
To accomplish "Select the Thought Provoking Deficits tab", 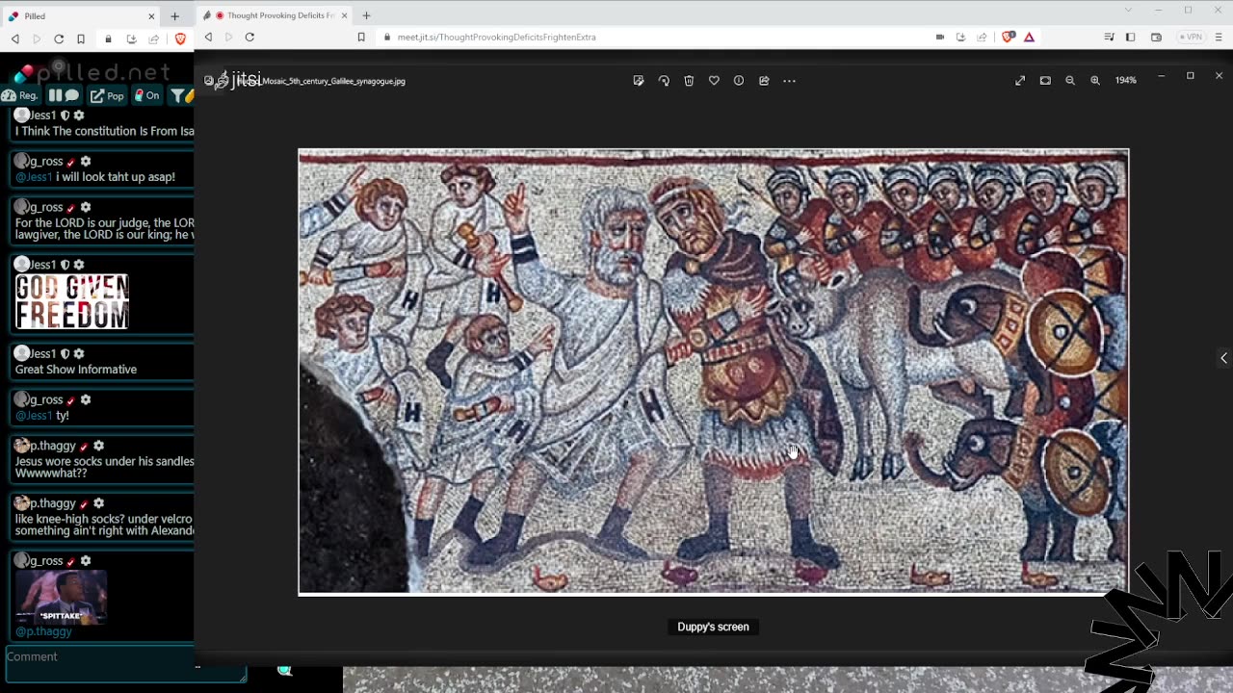I will (x=275, y=15).
